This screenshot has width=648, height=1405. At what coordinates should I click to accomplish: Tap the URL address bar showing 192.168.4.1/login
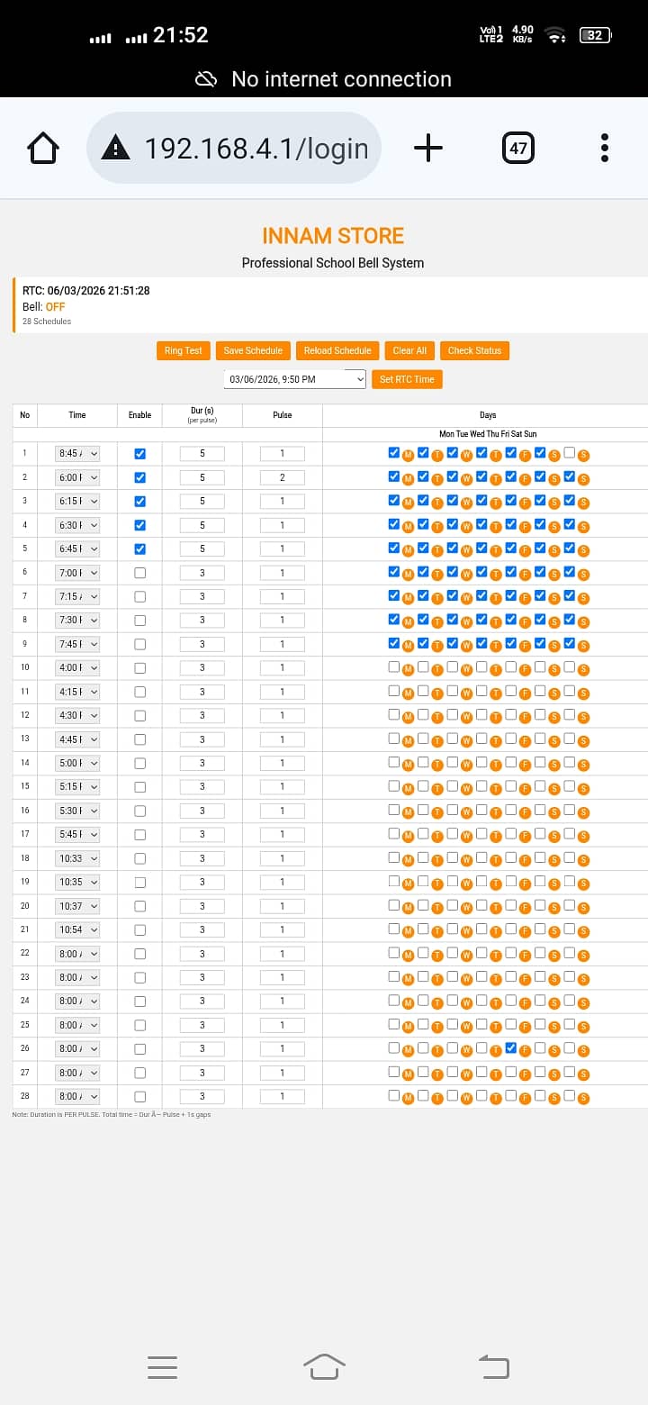click(256, 148)
